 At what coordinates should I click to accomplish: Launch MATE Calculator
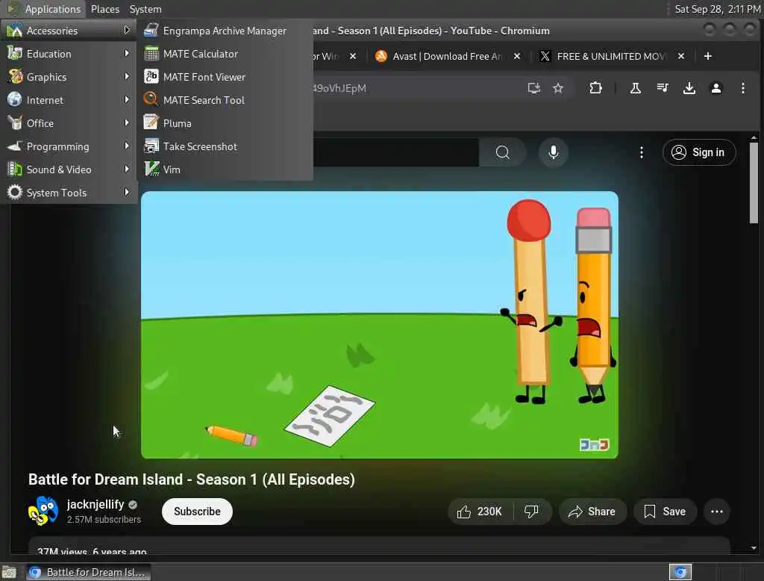[225, 54]
